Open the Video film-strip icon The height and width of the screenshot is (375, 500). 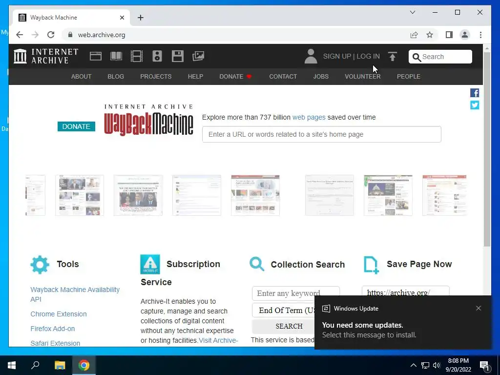137,57
